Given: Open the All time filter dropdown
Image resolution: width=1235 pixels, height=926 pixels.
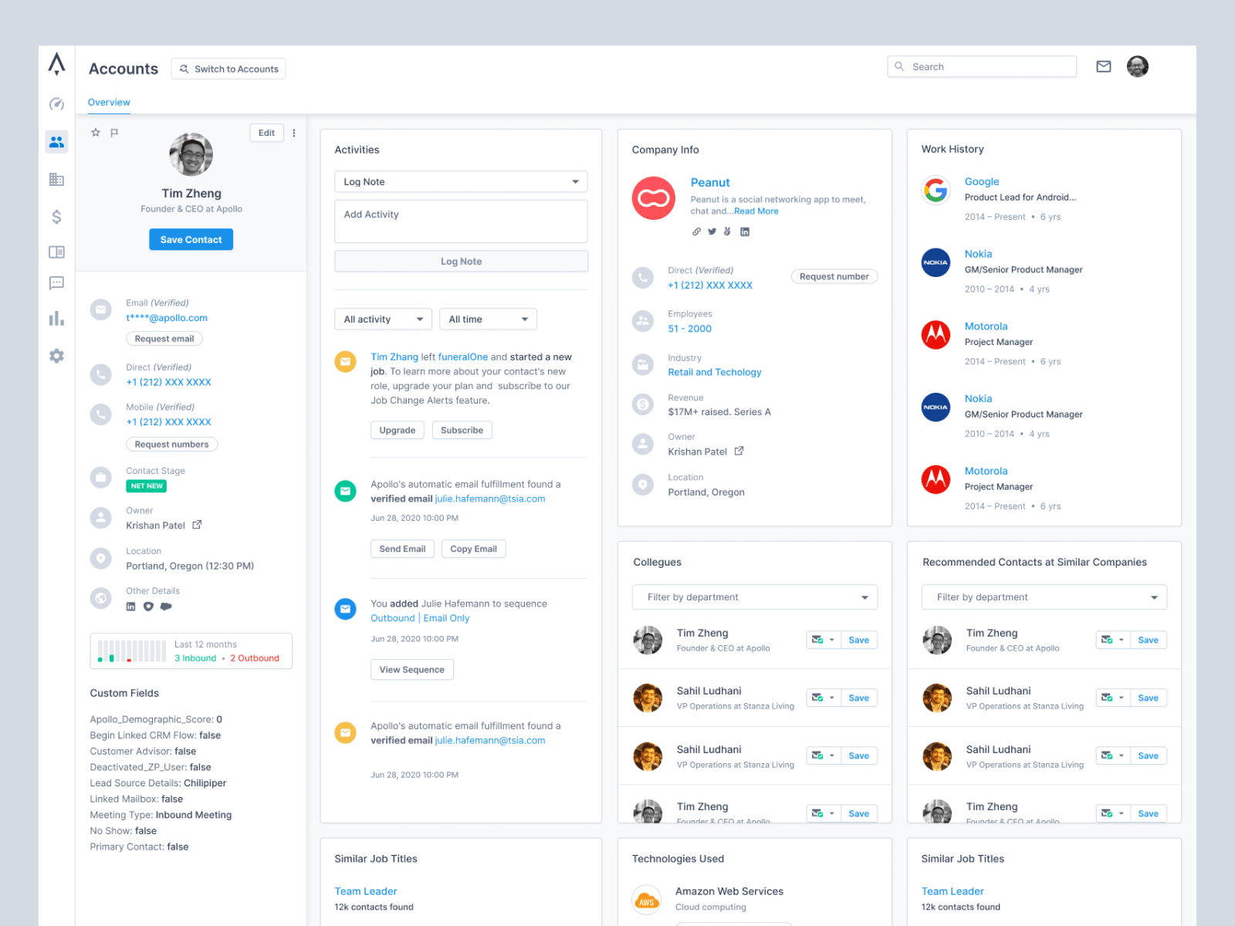Looking at the screenshot, I should point(488,319).
